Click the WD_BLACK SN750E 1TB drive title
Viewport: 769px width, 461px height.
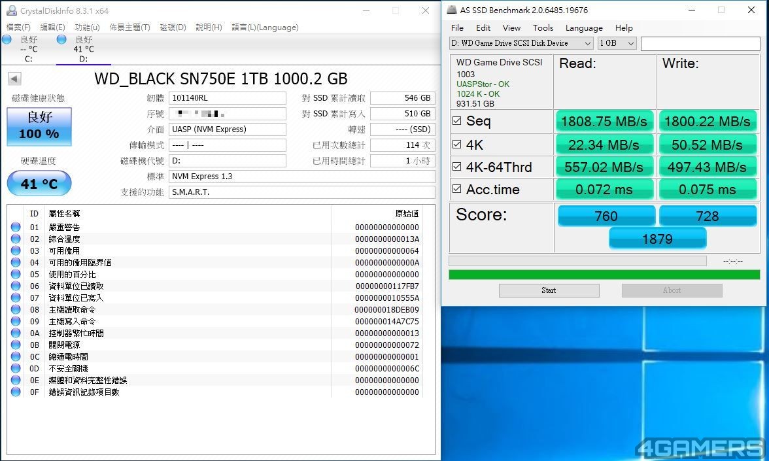tap(221, 78)
